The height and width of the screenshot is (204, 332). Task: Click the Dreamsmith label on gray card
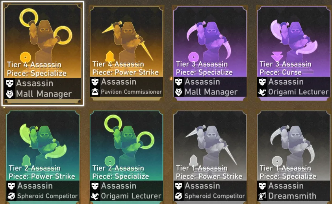tap(292, 196)
